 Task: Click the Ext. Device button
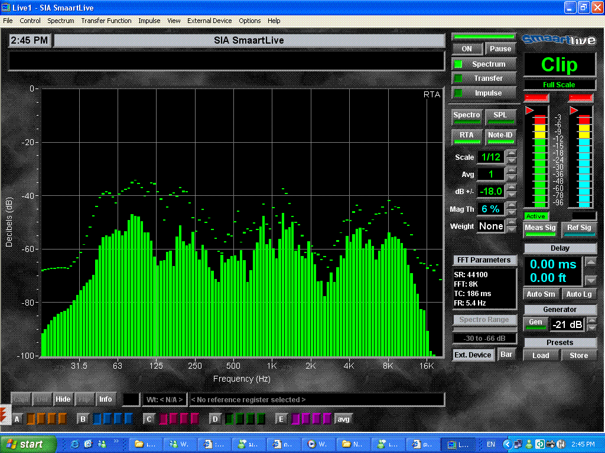pos(473,354)
